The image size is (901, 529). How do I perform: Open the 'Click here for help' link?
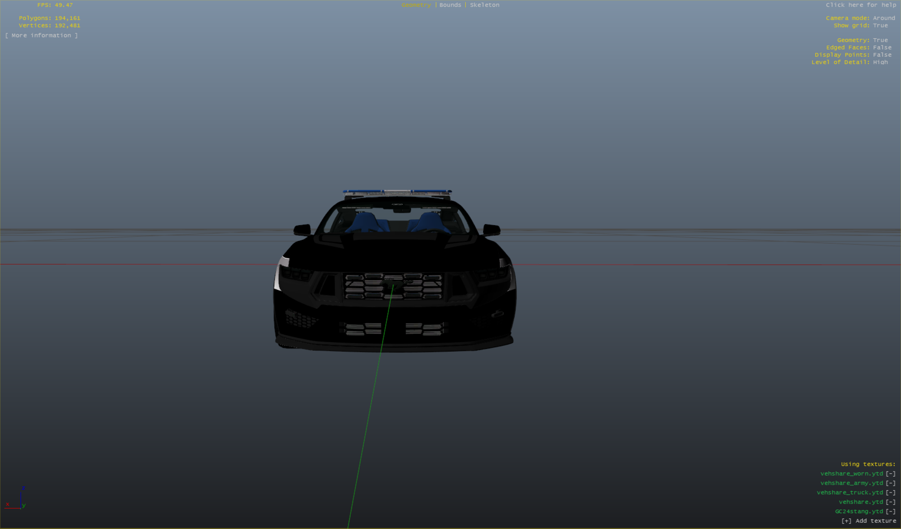pyautogui.click(x=860, y=5)
